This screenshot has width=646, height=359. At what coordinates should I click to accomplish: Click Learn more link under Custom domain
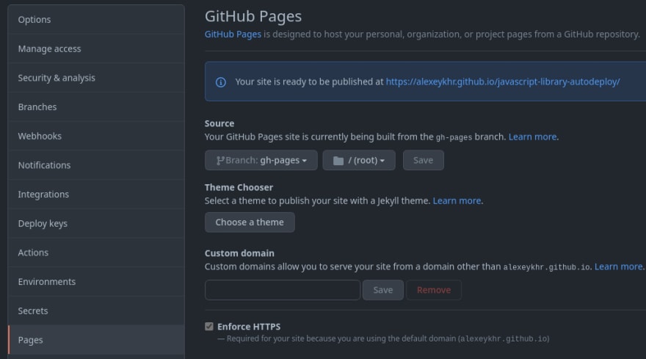click(618, 266)
